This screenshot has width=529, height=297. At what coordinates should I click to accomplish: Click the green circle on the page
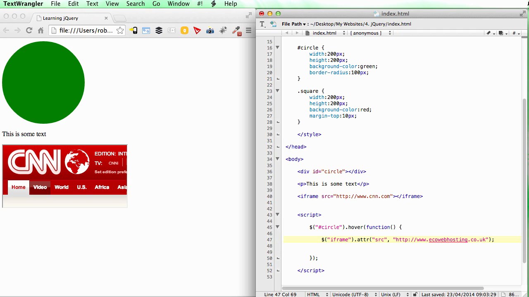43,82
